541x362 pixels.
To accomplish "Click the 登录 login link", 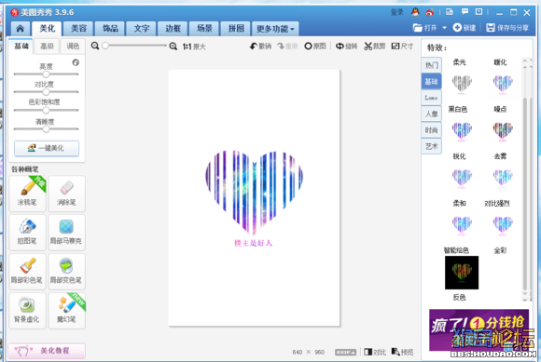I will 397,12.
